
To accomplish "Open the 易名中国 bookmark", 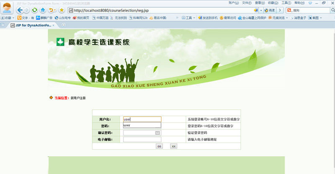I will tap(158, 18).
